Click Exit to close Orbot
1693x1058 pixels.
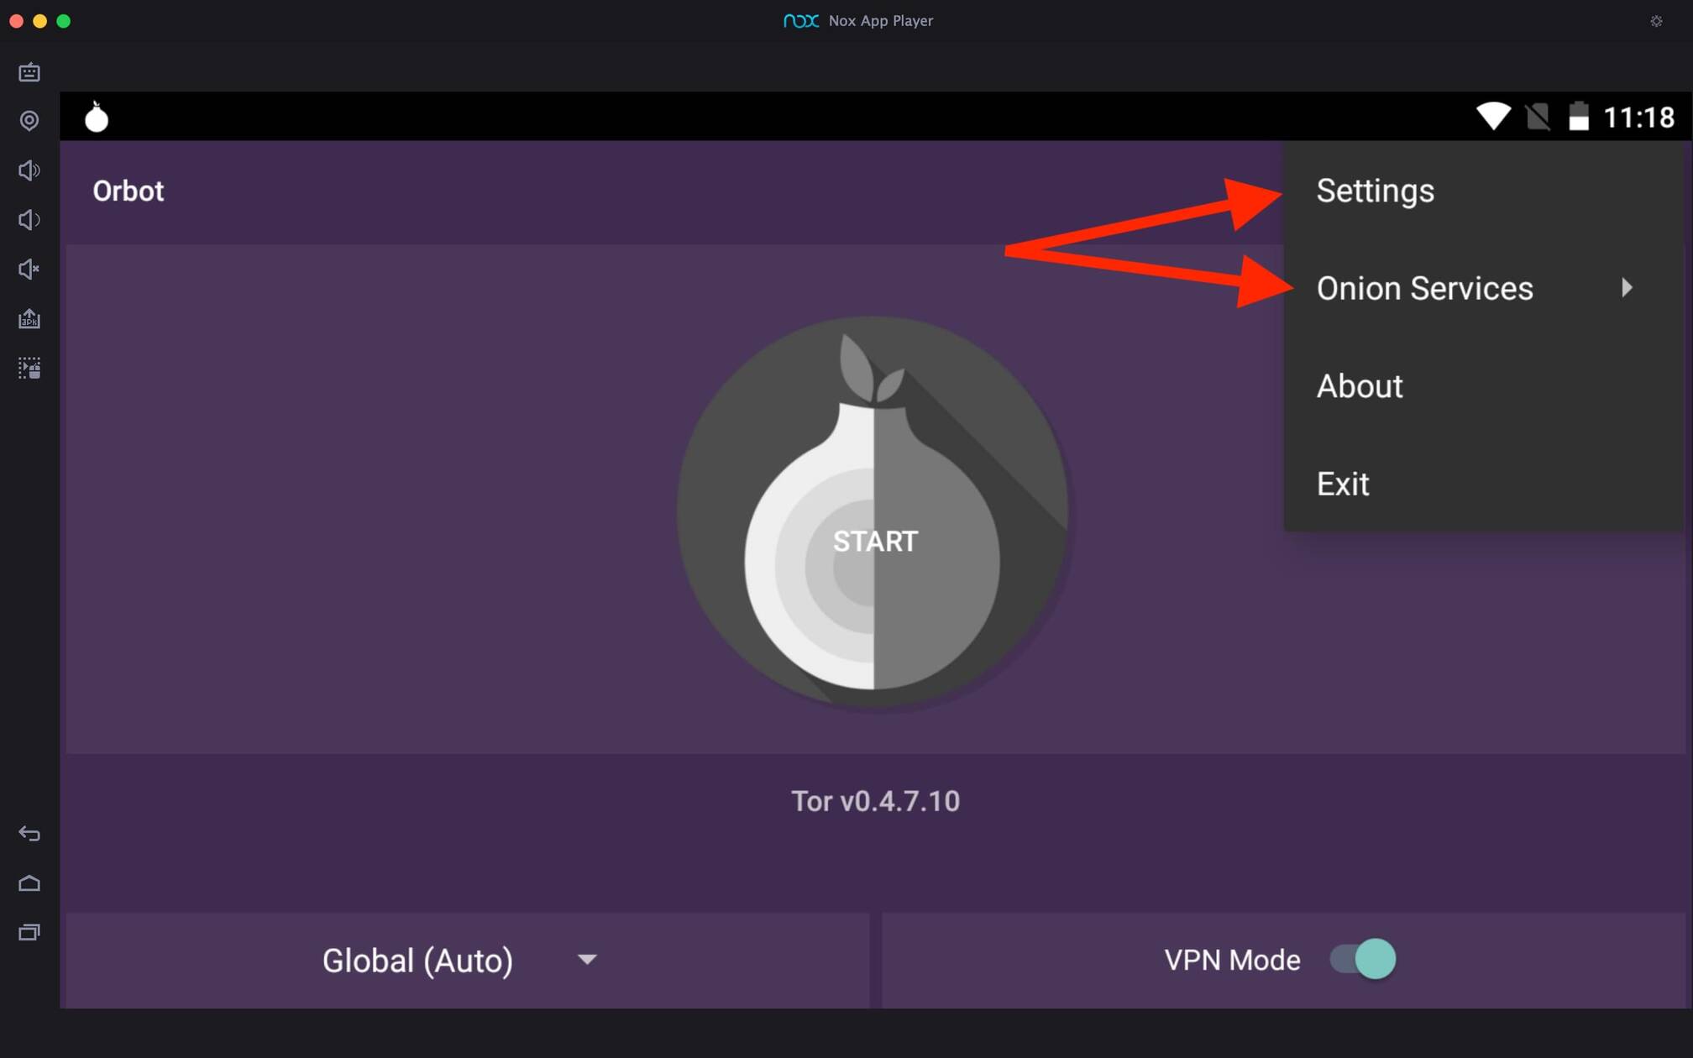pos(1342,484)
